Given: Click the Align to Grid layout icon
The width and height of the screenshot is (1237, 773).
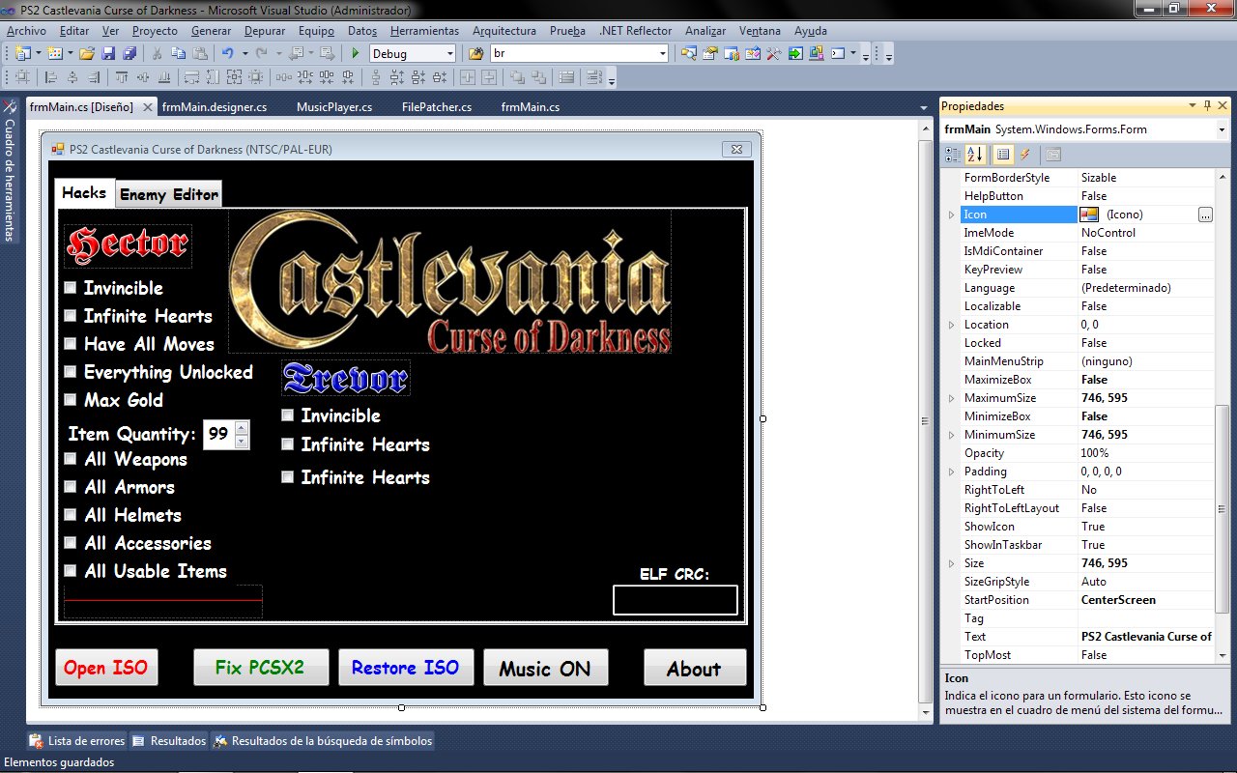Looking at the screenshot, I should click(22, 77).
